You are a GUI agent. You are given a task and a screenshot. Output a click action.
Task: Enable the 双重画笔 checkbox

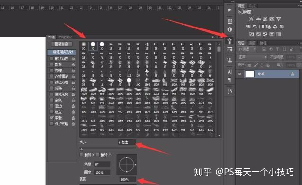coord(51,76)
